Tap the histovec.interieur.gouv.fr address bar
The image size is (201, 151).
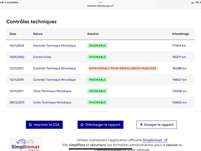100,6
